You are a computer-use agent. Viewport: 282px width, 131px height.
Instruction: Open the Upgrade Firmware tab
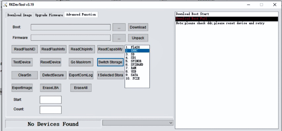pos(49,15)
